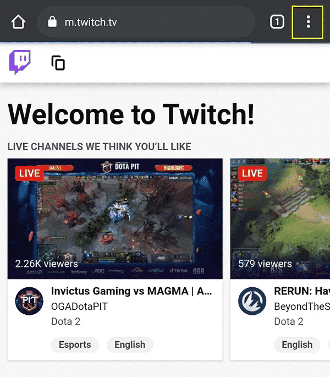Select the English tag on first card
Screen dimensions: 330x377
point(130,345)
